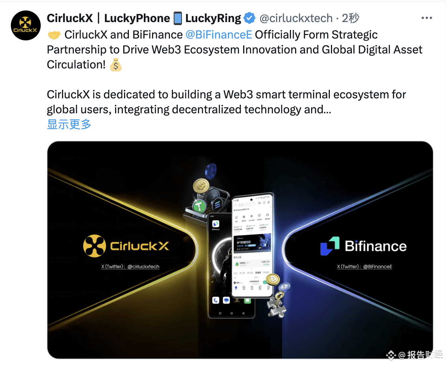
Task: Click the gold Bitcoin coin above the watch
Action: coord(201,186)
